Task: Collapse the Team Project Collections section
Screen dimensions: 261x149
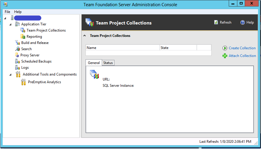Action: (85, 36)
